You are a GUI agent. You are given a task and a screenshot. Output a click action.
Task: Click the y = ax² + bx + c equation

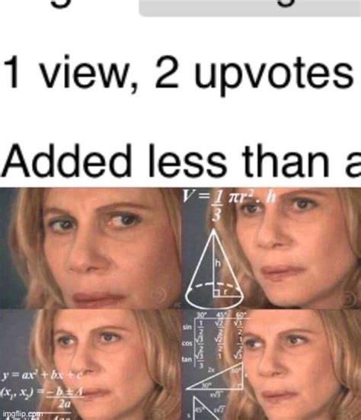tap(43, 375)
